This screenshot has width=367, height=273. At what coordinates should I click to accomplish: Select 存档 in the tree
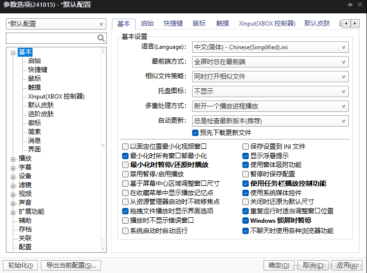[x=25, y=230]
